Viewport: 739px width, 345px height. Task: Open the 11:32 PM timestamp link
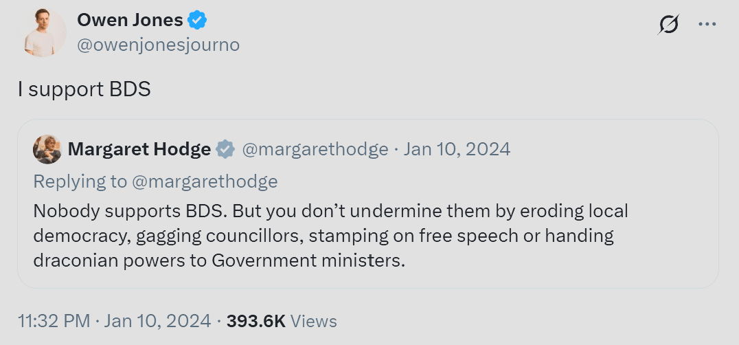(x=54, y=321)
